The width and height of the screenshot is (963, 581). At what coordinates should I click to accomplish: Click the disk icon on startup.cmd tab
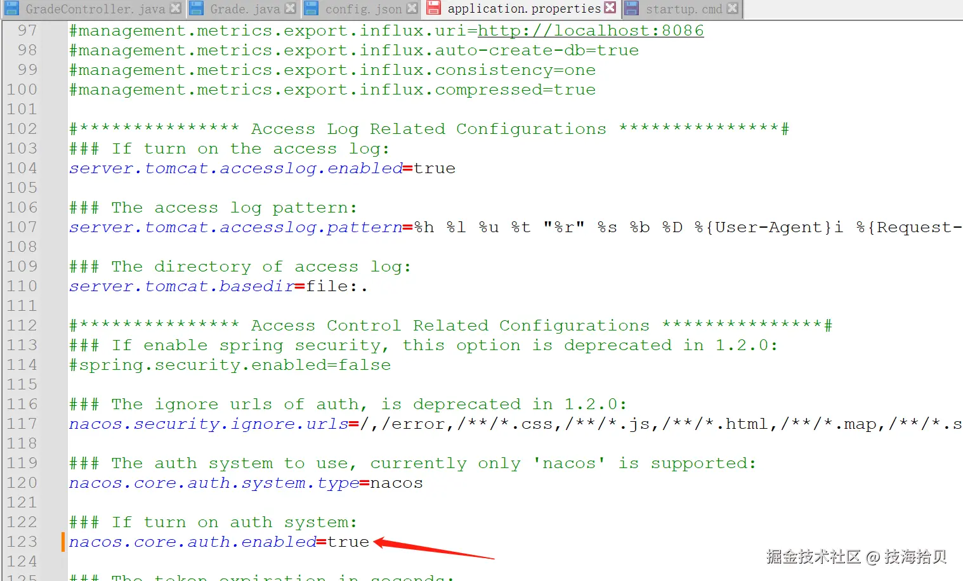631,8
